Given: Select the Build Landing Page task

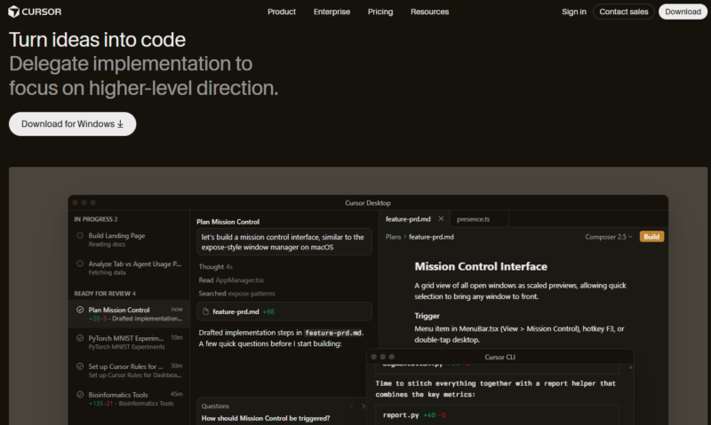Looking at the screenshot, I should 129,240.
